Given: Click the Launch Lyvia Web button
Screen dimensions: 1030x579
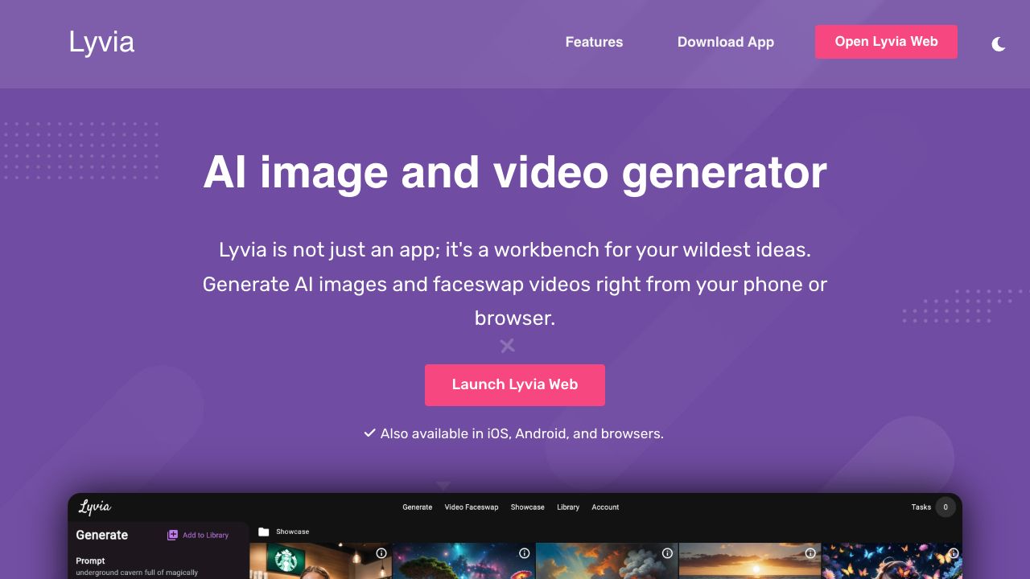Looking at the screenshot, I should [x=515, y=384].
